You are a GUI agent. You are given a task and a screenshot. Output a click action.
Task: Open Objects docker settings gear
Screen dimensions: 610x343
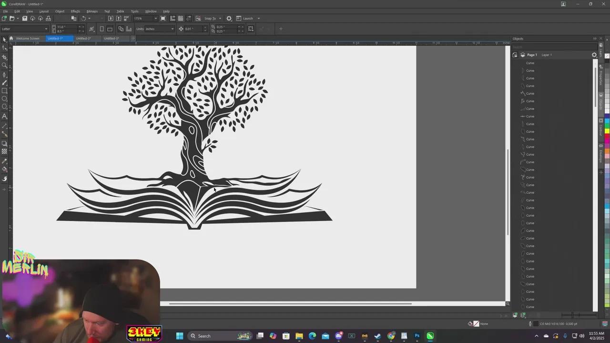[x=594, y=55]
